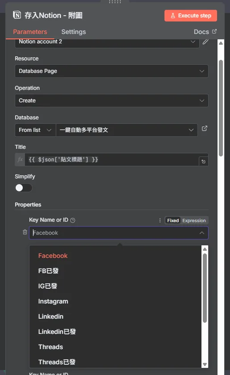Open the database selector 一鍵自動多平台發文
230x375 pixels.
[x=127, y=130]
